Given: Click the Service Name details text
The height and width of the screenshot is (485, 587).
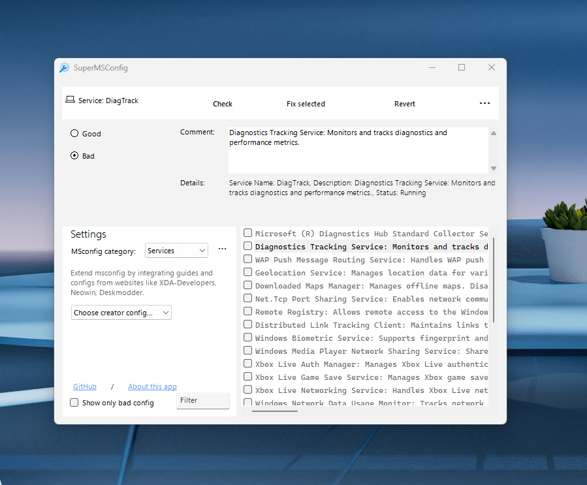Looking at the screenshot, I should (x=362, y=188).
